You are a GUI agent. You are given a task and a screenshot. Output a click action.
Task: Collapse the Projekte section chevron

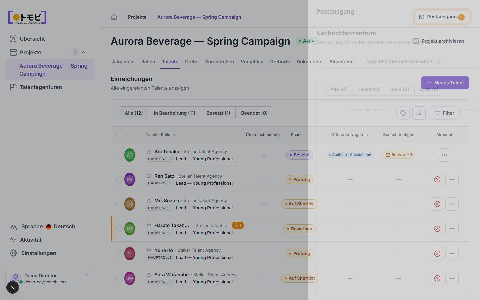84,52
